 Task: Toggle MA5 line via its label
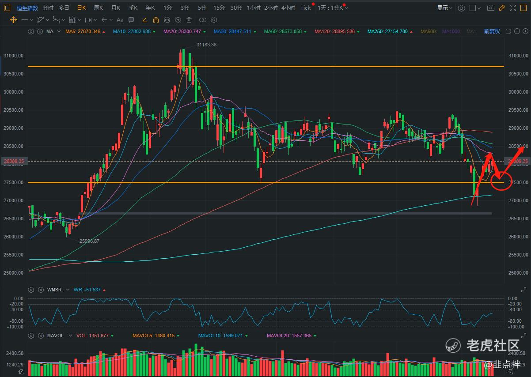pyautogui.click(x=83, y=32)
